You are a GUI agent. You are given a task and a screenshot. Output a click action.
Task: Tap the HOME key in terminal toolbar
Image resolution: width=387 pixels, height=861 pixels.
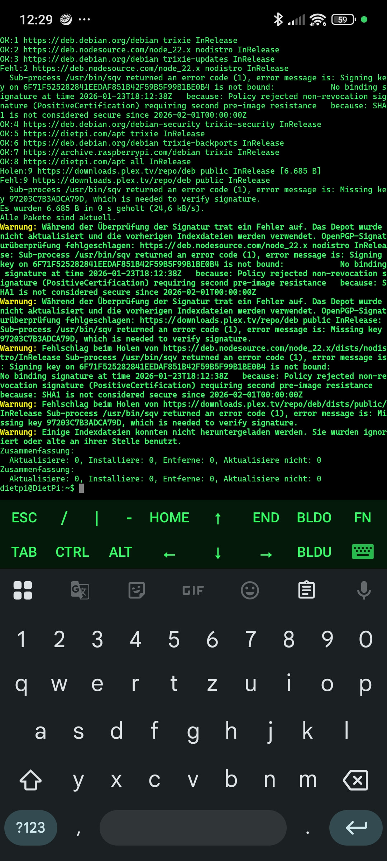click(169, 518)
